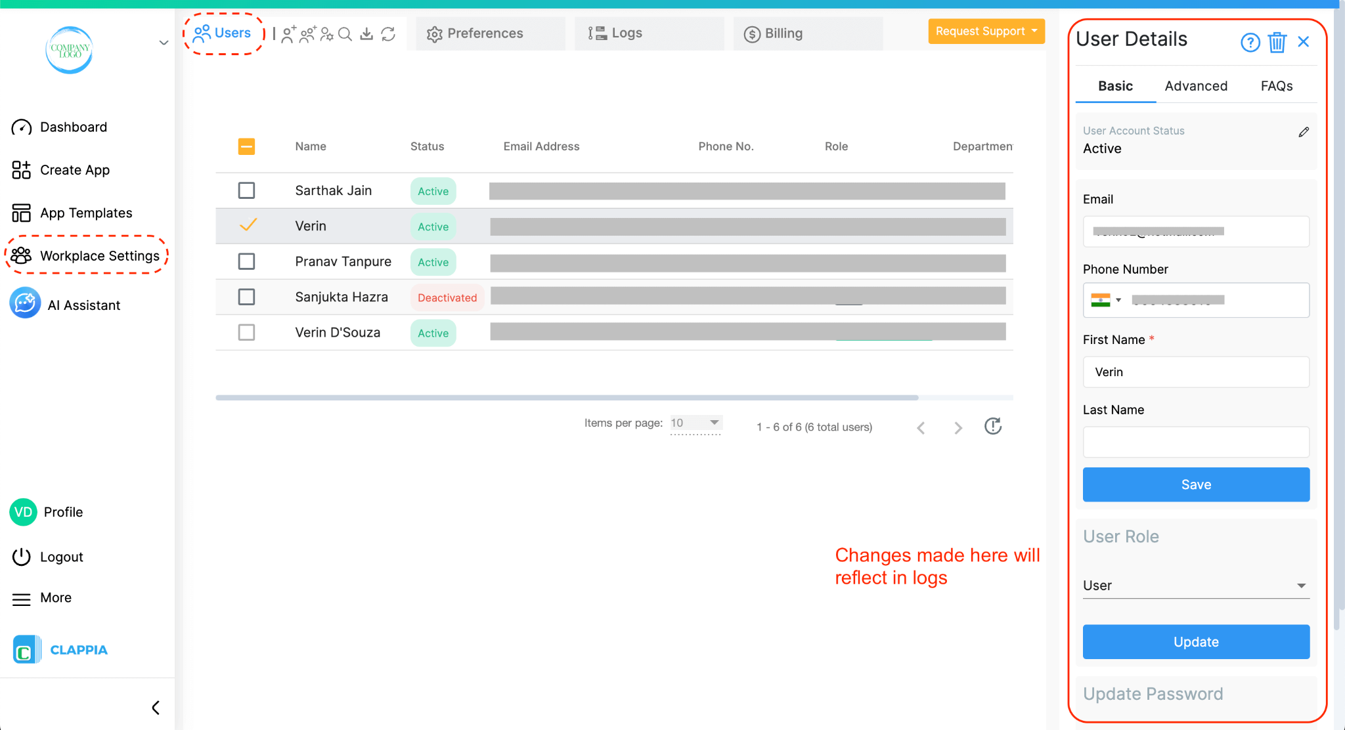
Task: Click the search users magnifier icon
Action: [x=345, y=34]
